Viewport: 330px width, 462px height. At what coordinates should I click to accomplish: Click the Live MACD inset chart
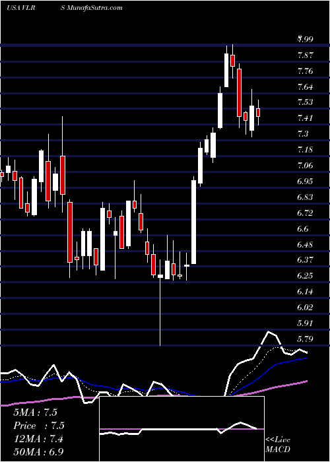click(x=181, y=429)
